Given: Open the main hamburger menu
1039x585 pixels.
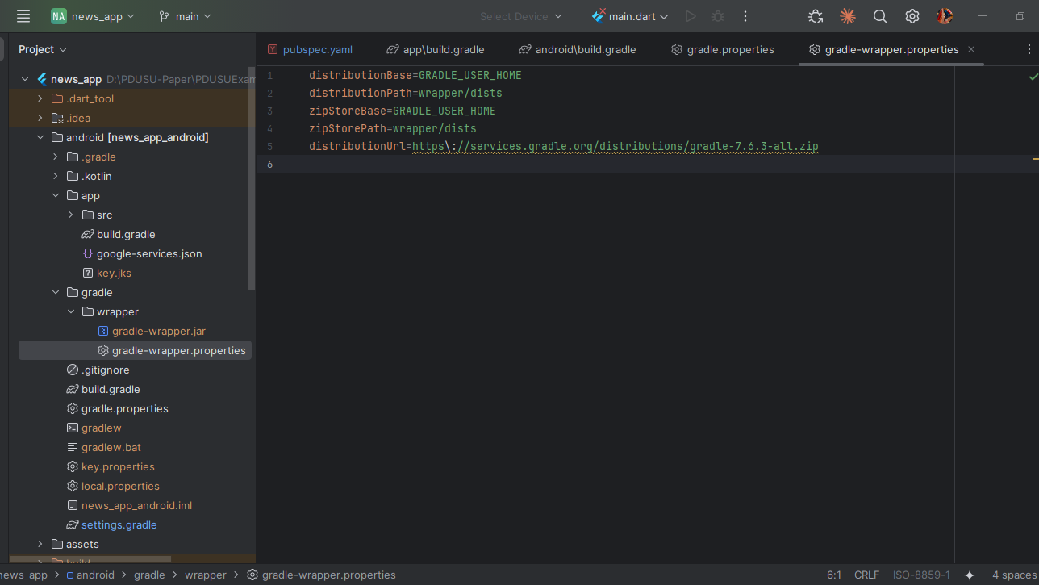Looking at the screenshot, I should click(23, 16).
